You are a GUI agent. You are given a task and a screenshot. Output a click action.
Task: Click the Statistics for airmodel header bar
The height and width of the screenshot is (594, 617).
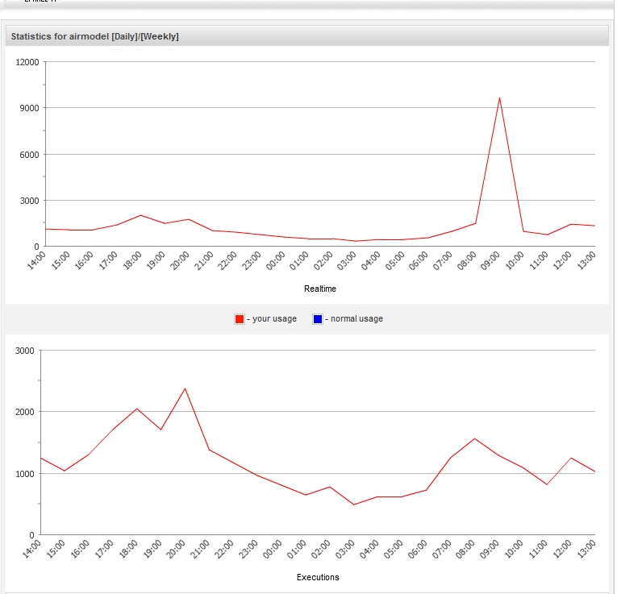(307, 36)
